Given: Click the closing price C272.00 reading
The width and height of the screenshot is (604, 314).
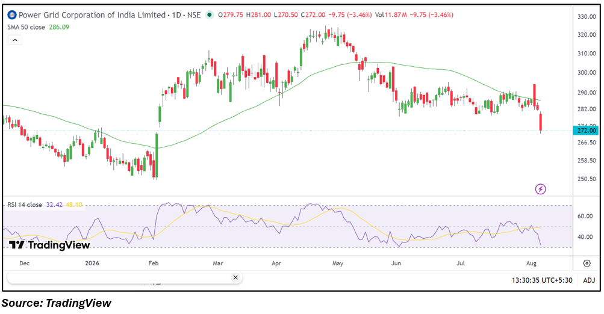Looking at the screenshot, I should pyautogui.click(x=313, y=15).
